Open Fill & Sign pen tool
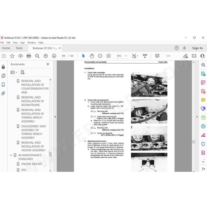 [203, 135]
